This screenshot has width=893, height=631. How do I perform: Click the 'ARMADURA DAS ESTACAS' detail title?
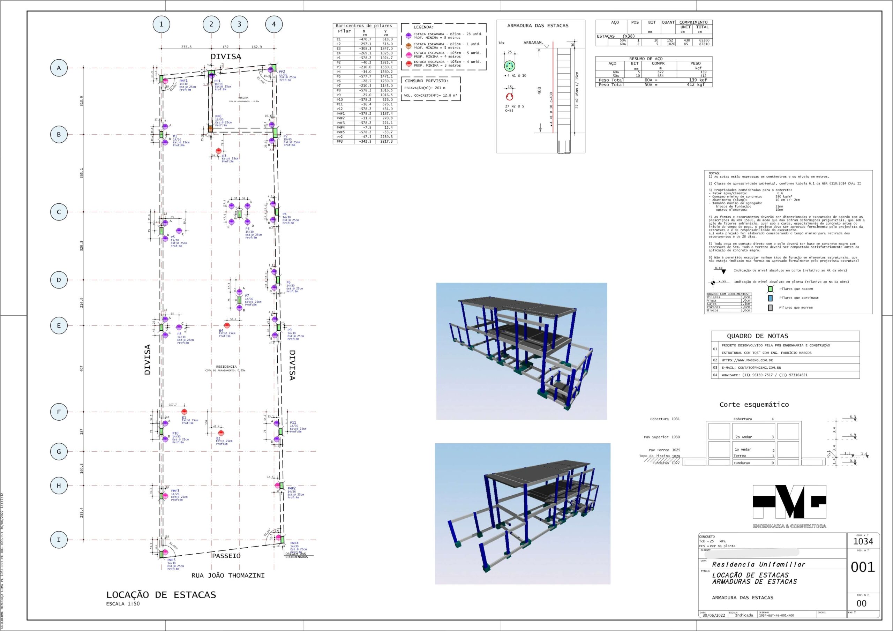coord(538,26)
